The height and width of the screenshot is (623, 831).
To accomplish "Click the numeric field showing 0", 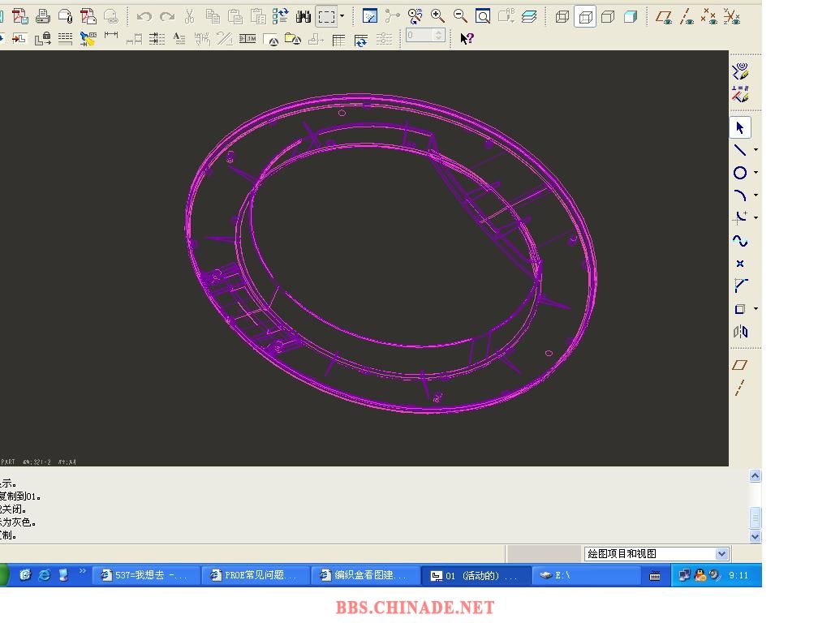I will 420,36.
